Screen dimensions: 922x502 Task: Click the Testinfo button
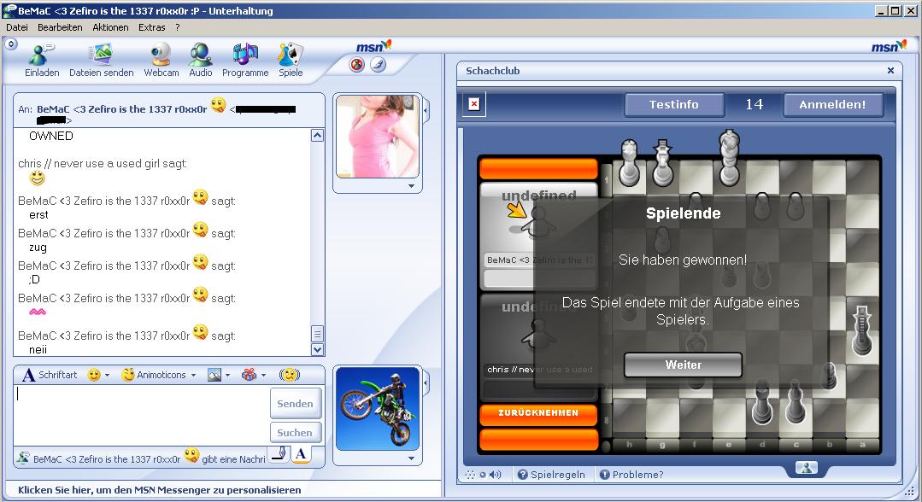pos(674,105)
